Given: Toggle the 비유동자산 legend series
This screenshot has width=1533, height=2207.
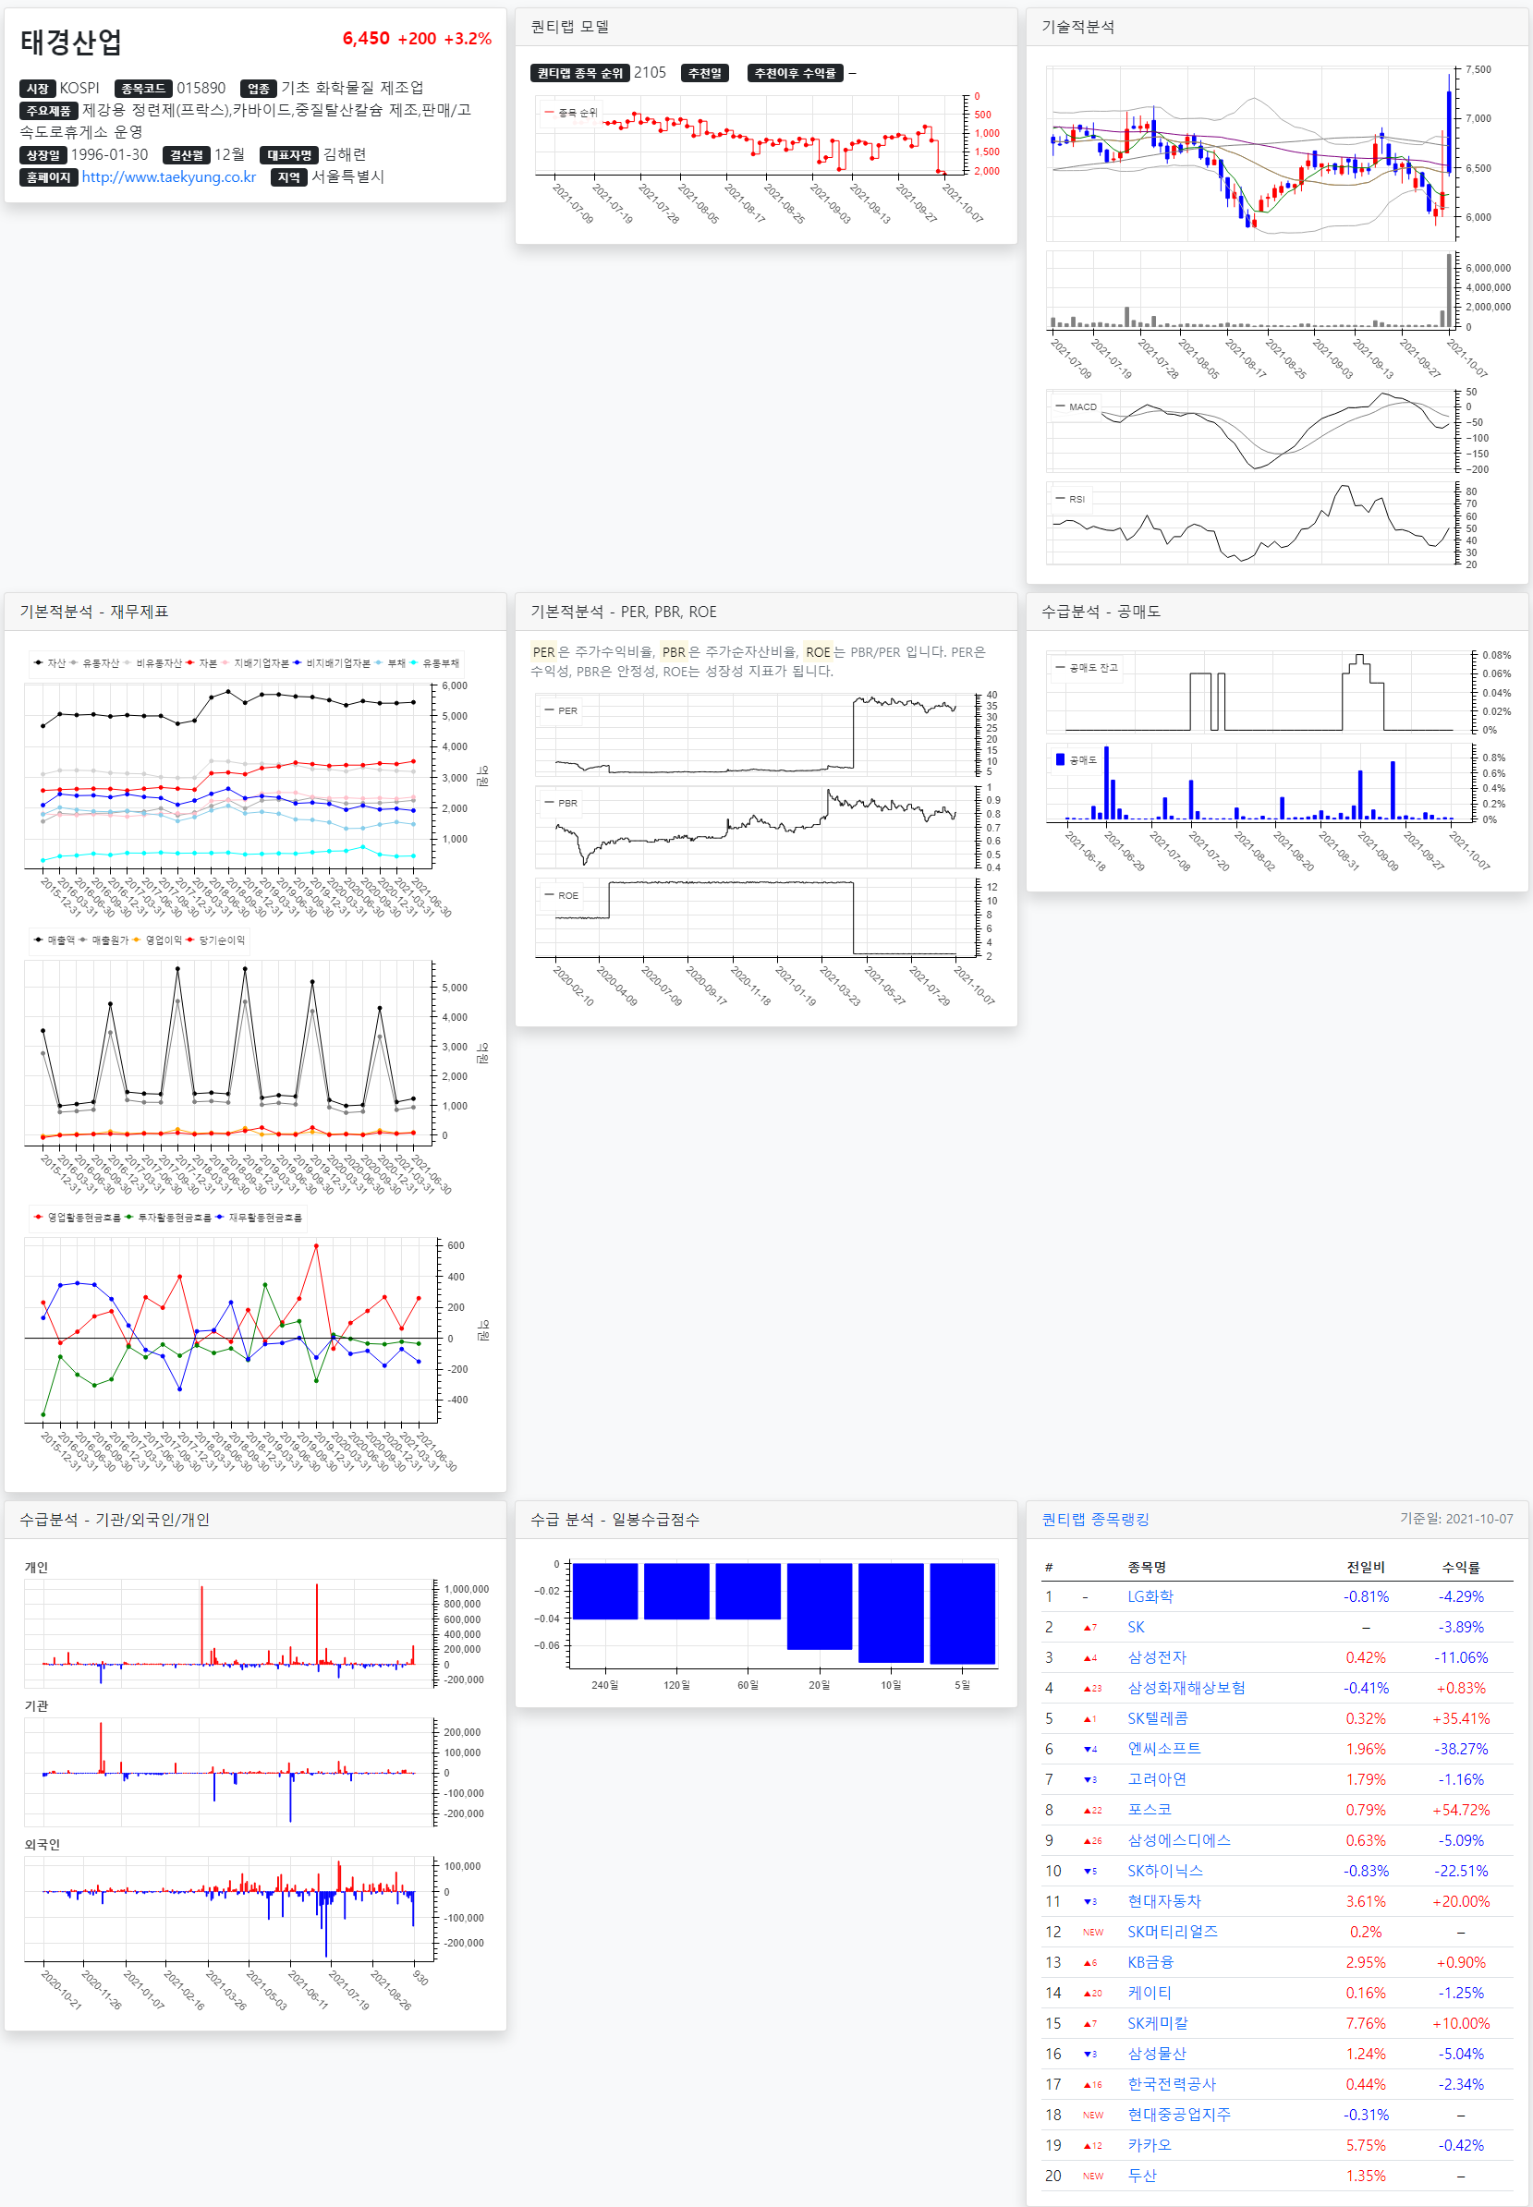Looking at the screenshot, I should coord(152,662).
